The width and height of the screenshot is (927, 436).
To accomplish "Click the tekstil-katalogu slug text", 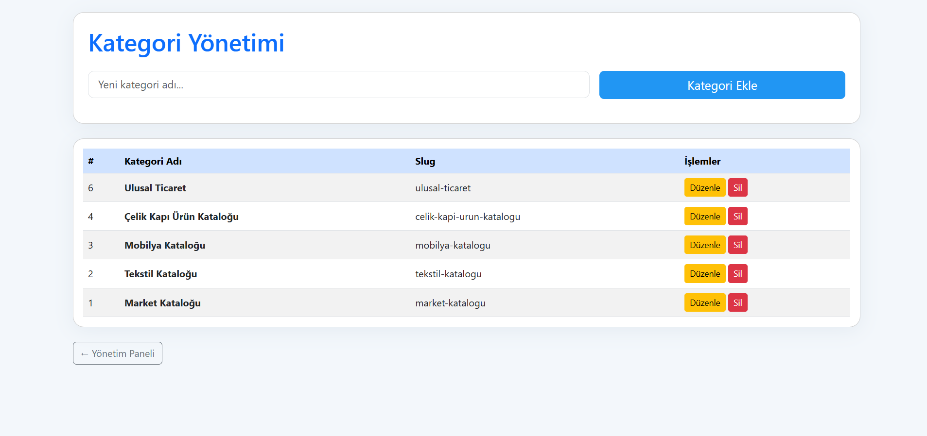I will [448, 274].
